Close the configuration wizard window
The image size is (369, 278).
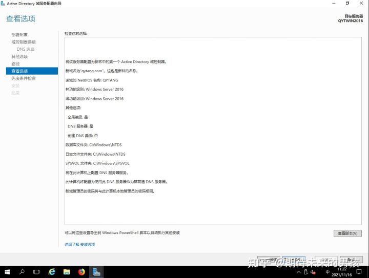(361, 3)
